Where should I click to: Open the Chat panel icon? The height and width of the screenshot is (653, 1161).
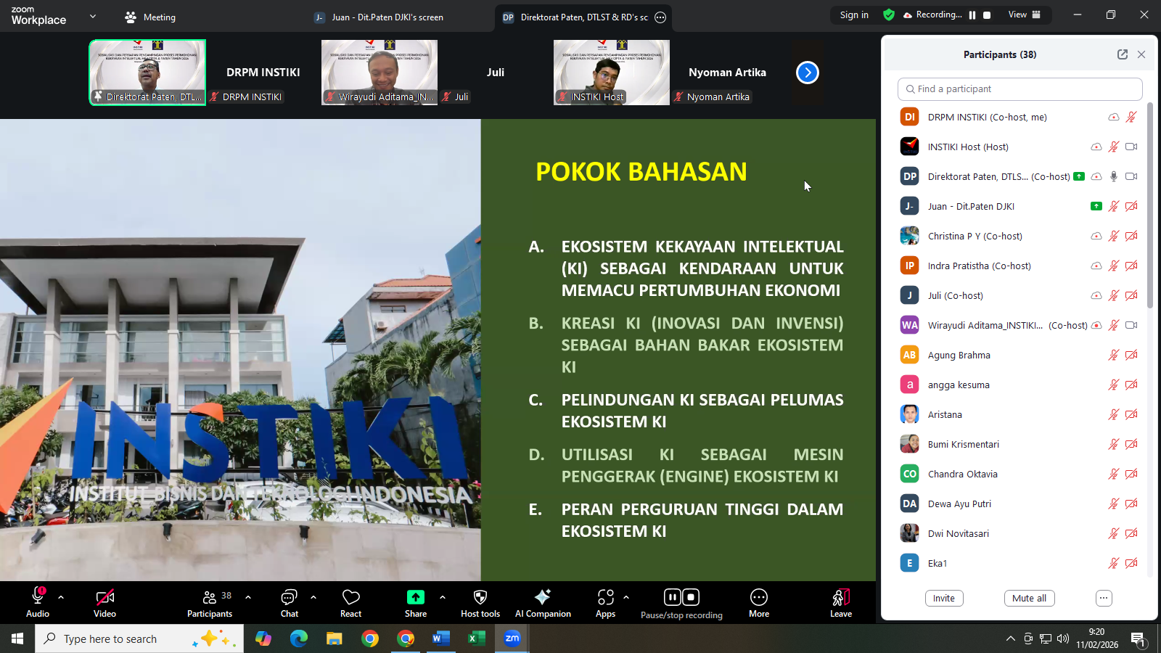pos(289,598)
